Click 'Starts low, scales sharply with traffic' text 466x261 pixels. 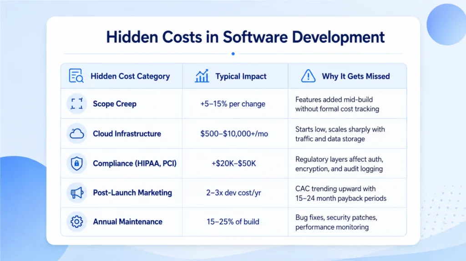(x=340, y=134)
